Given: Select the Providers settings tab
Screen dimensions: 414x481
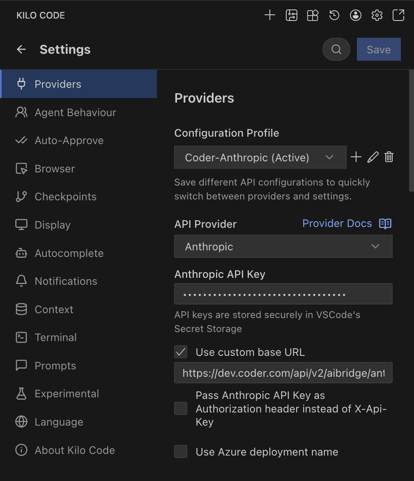Looking at the screenshot, I should tap(79, 84).
